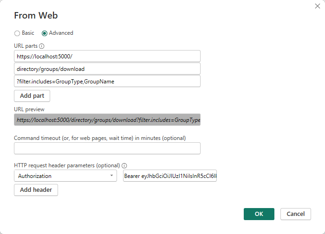Screen dimensions: 325x234
Task: Click the URL parts label text
Action: (26, 46)
